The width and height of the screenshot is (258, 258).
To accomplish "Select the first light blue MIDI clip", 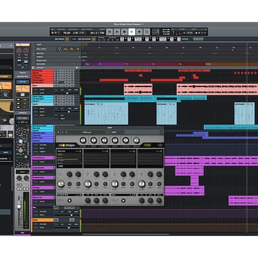I will point(106,114).
